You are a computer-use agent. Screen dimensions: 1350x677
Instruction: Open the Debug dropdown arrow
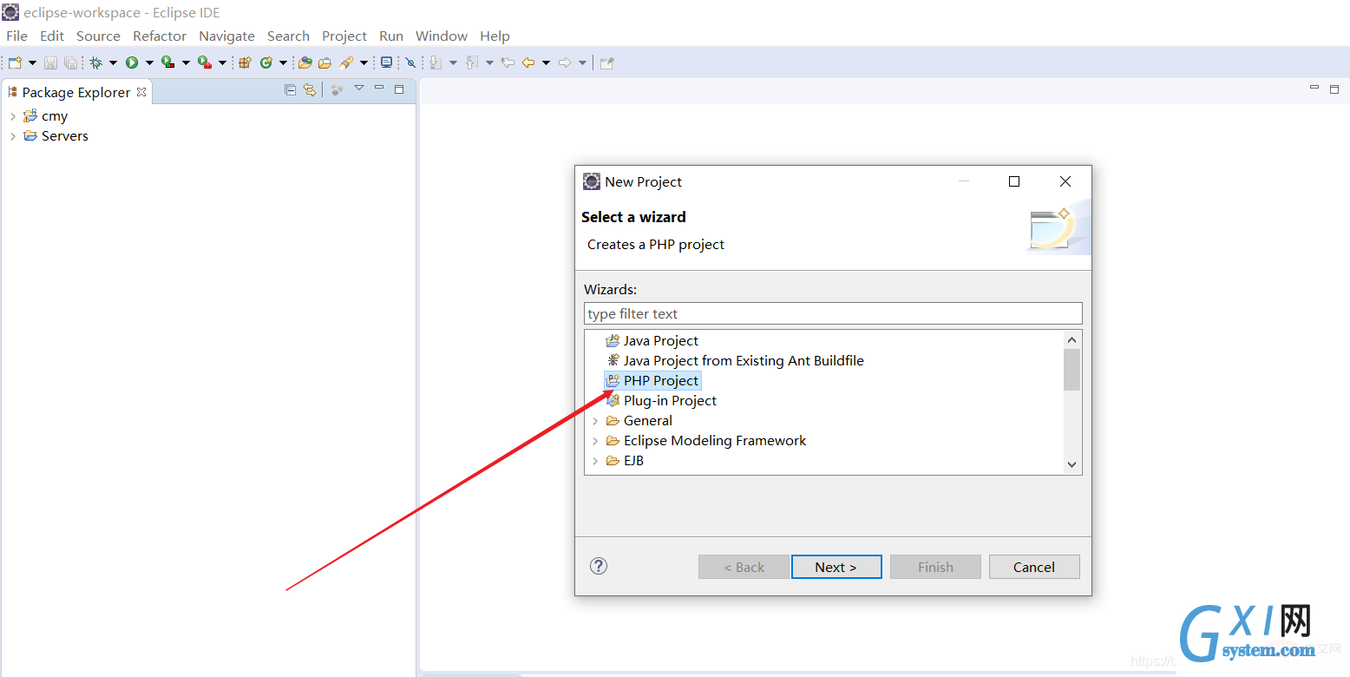pos(113,62)
